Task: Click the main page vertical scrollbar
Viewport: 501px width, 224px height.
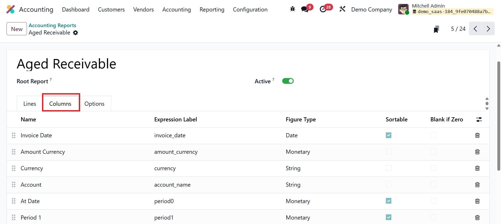Action: (x=499, y=116)
